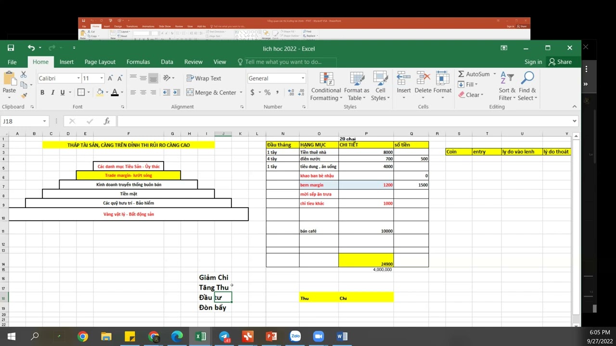
Task: Apply the yellow fill color bucket
Action: tap(100, 92)
